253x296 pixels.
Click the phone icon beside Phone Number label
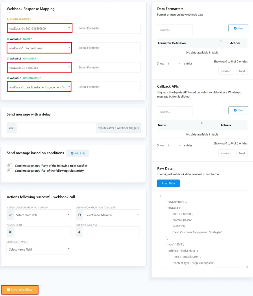pyautogui.click(x=8, y=19)
